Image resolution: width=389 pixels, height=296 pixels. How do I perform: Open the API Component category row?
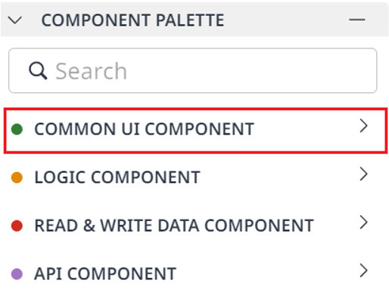coord(194,274)
